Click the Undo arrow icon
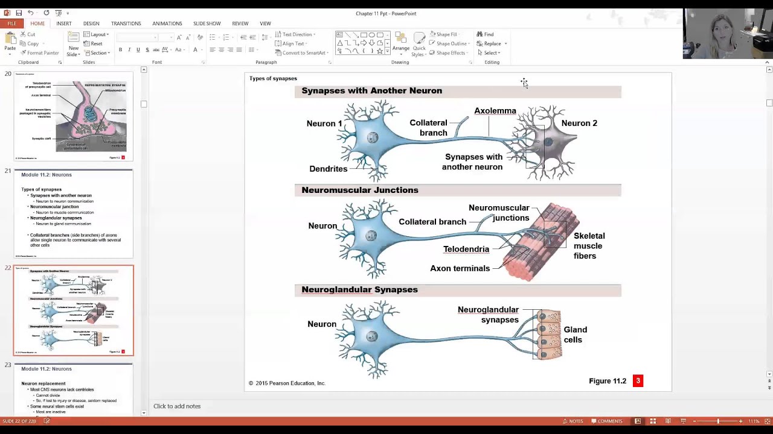Image resolution: width=773 pixels, height=434 pixels. tap(30, 13)
